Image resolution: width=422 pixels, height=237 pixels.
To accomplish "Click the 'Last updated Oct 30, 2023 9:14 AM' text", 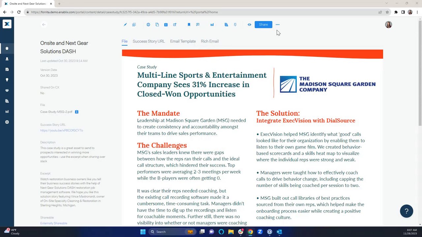I will click(64, 61).
